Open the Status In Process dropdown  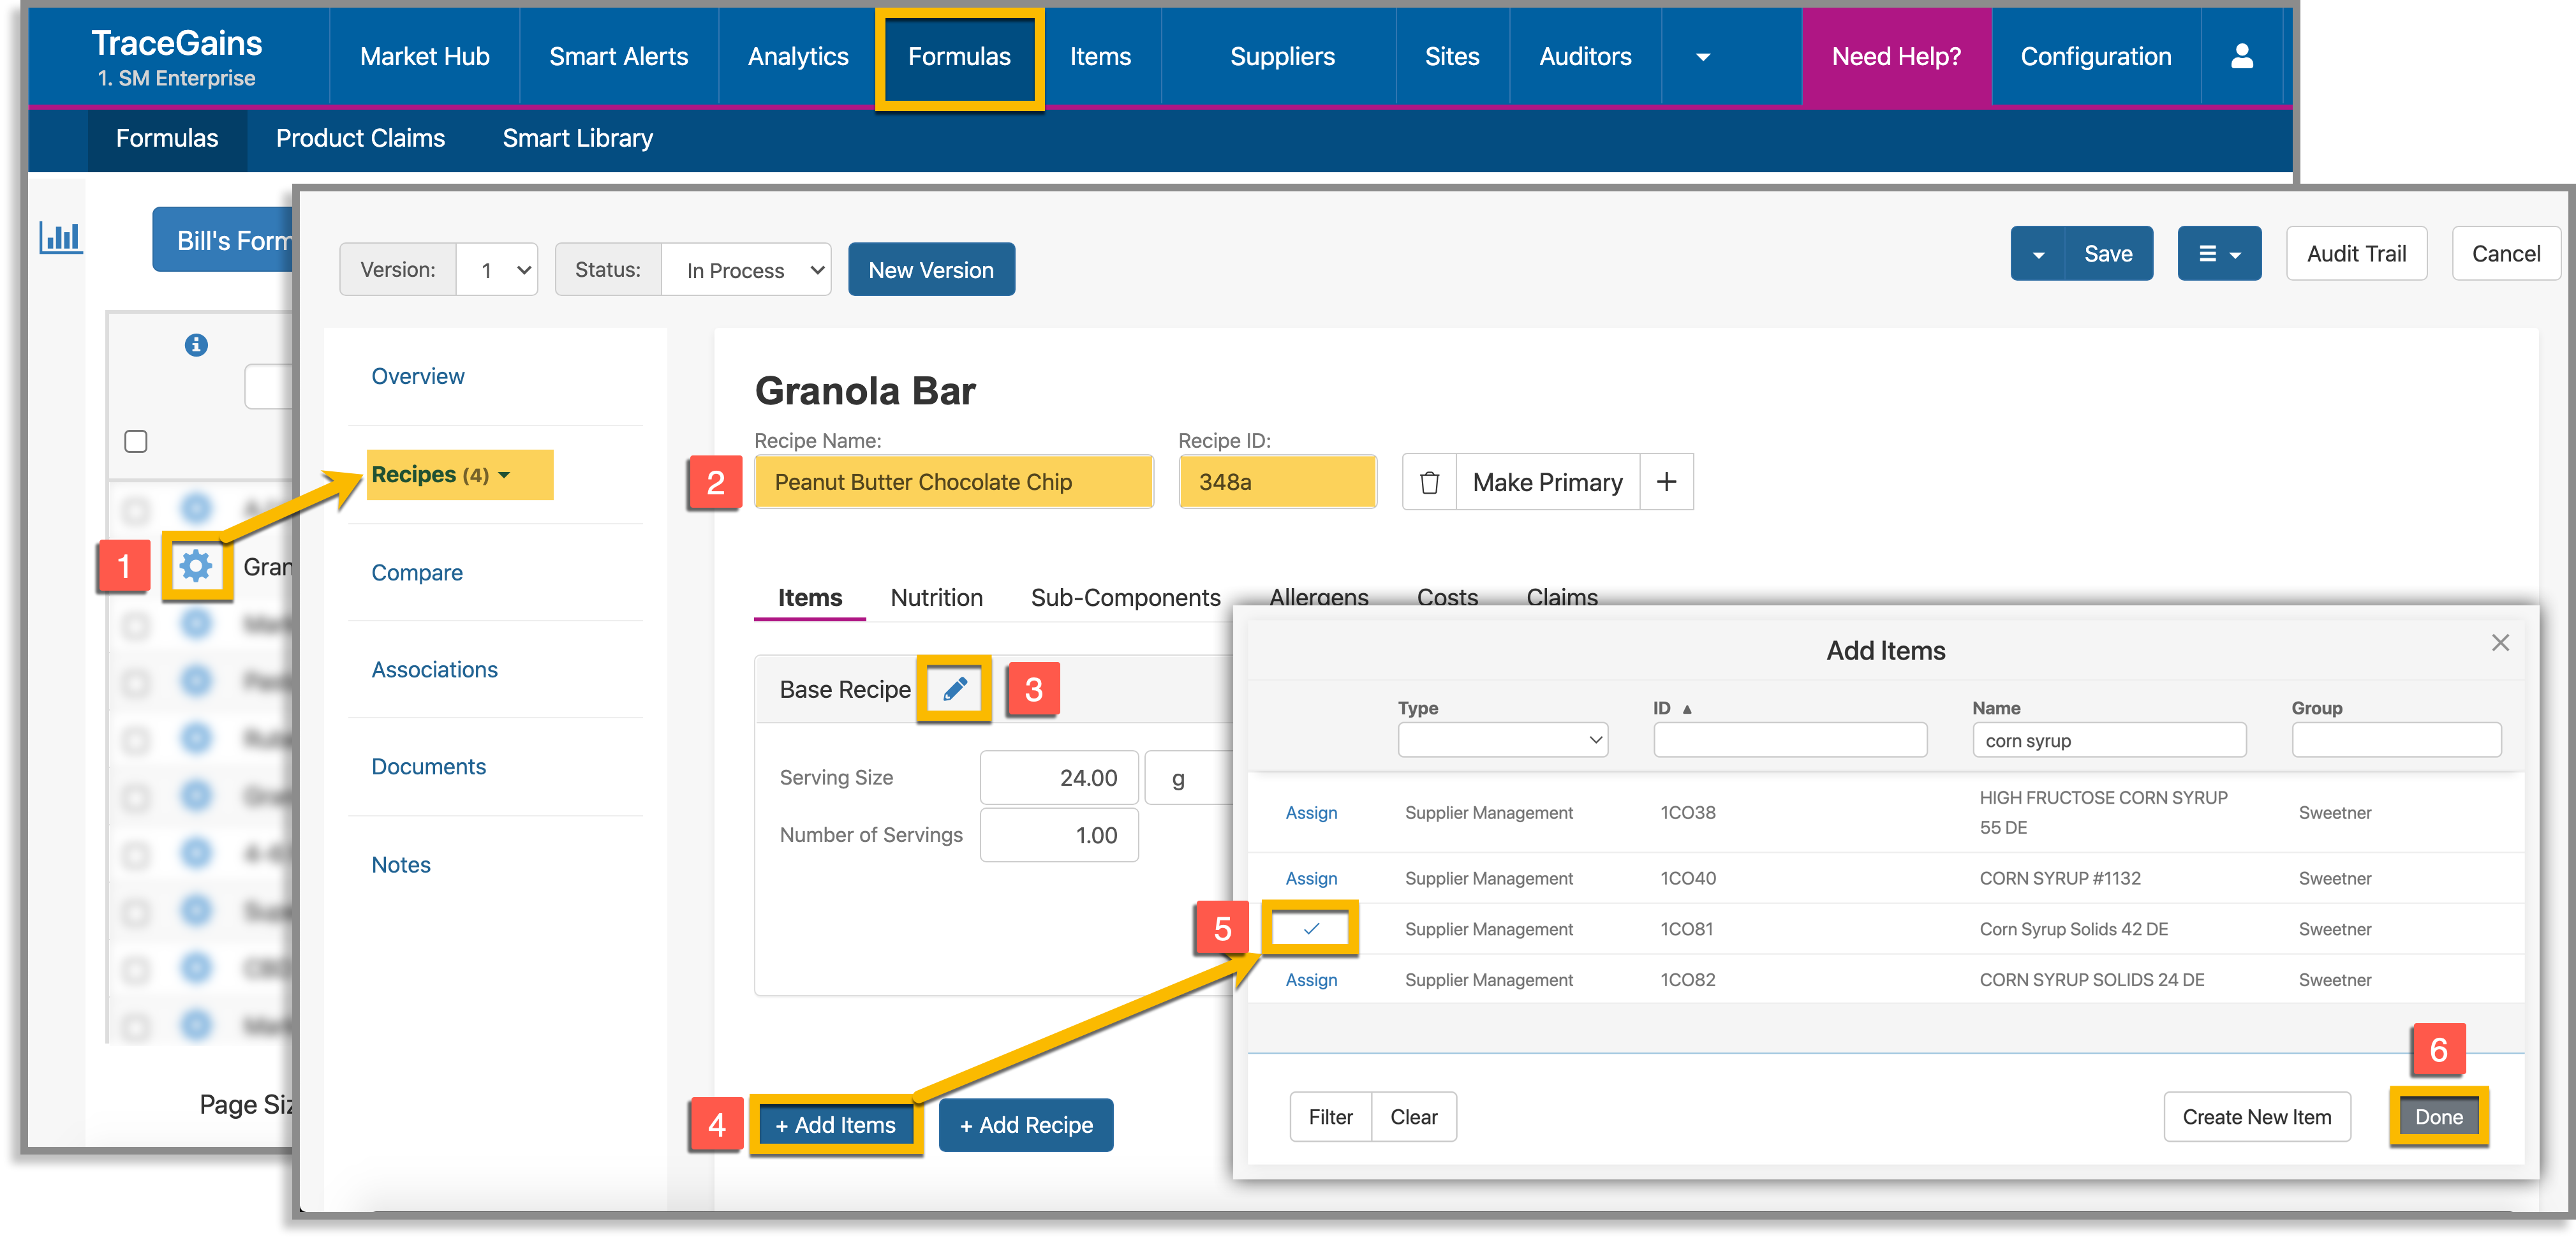pyautogui.click(x=746, y=270)
